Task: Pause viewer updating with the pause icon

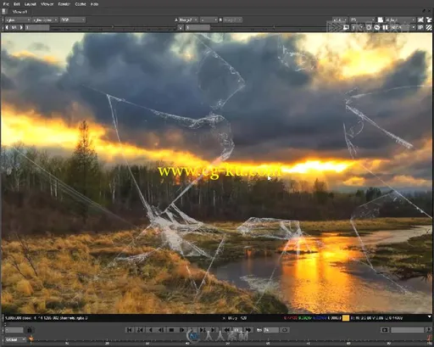Action: pos(385,27)
